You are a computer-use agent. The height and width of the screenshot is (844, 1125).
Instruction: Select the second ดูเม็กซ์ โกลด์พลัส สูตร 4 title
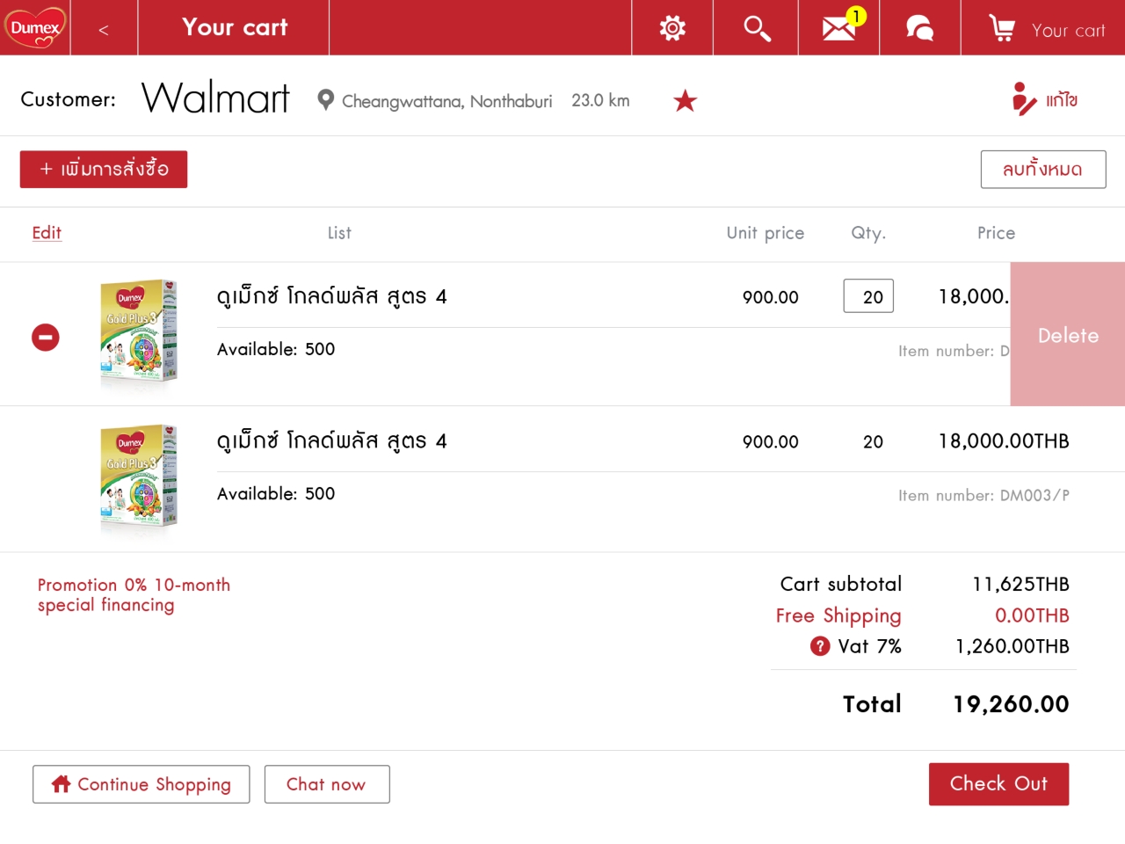[x=331, y=440]
